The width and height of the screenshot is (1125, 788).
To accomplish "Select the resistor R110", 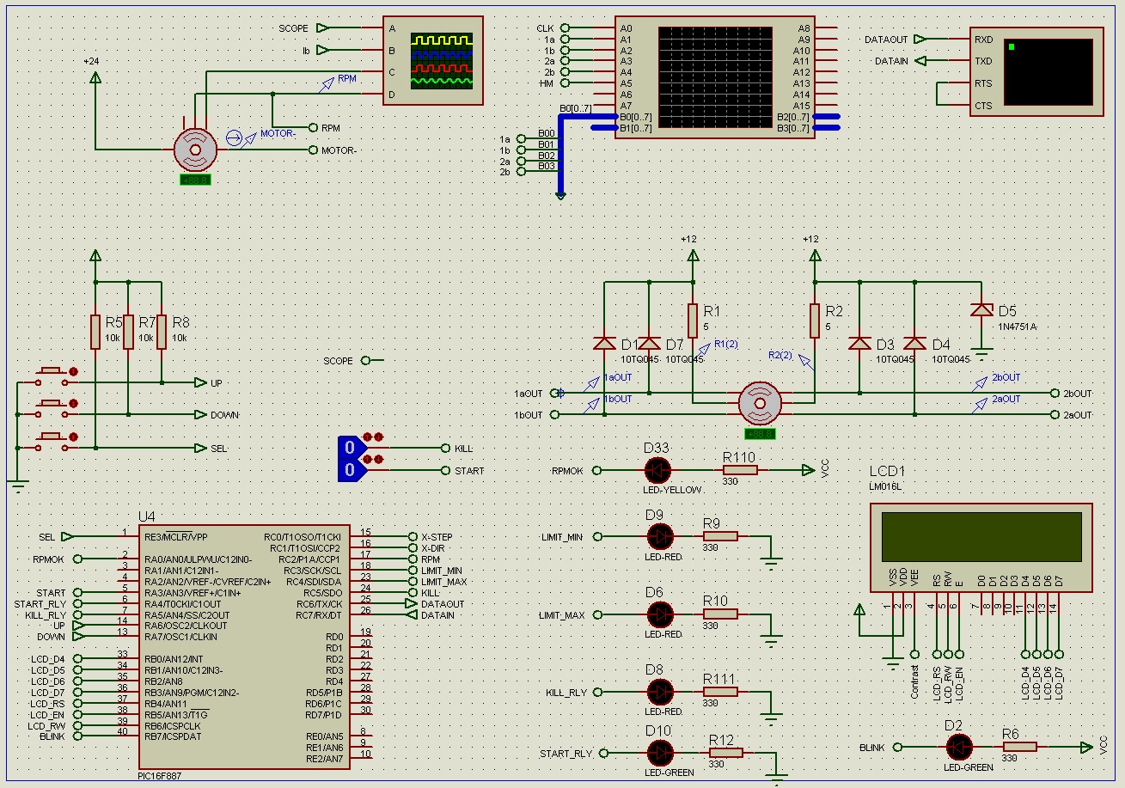I will coord(740,470).
